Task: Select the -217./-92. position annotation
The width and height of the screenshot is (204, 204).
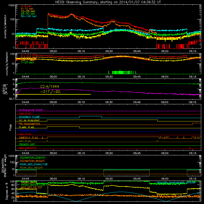Action: [51, 92]
